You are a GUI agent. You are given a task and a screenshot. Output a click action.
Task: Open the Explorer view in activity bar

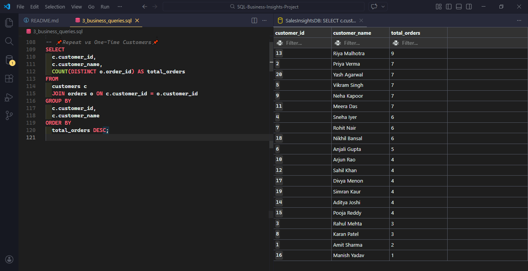coord(9,23)
